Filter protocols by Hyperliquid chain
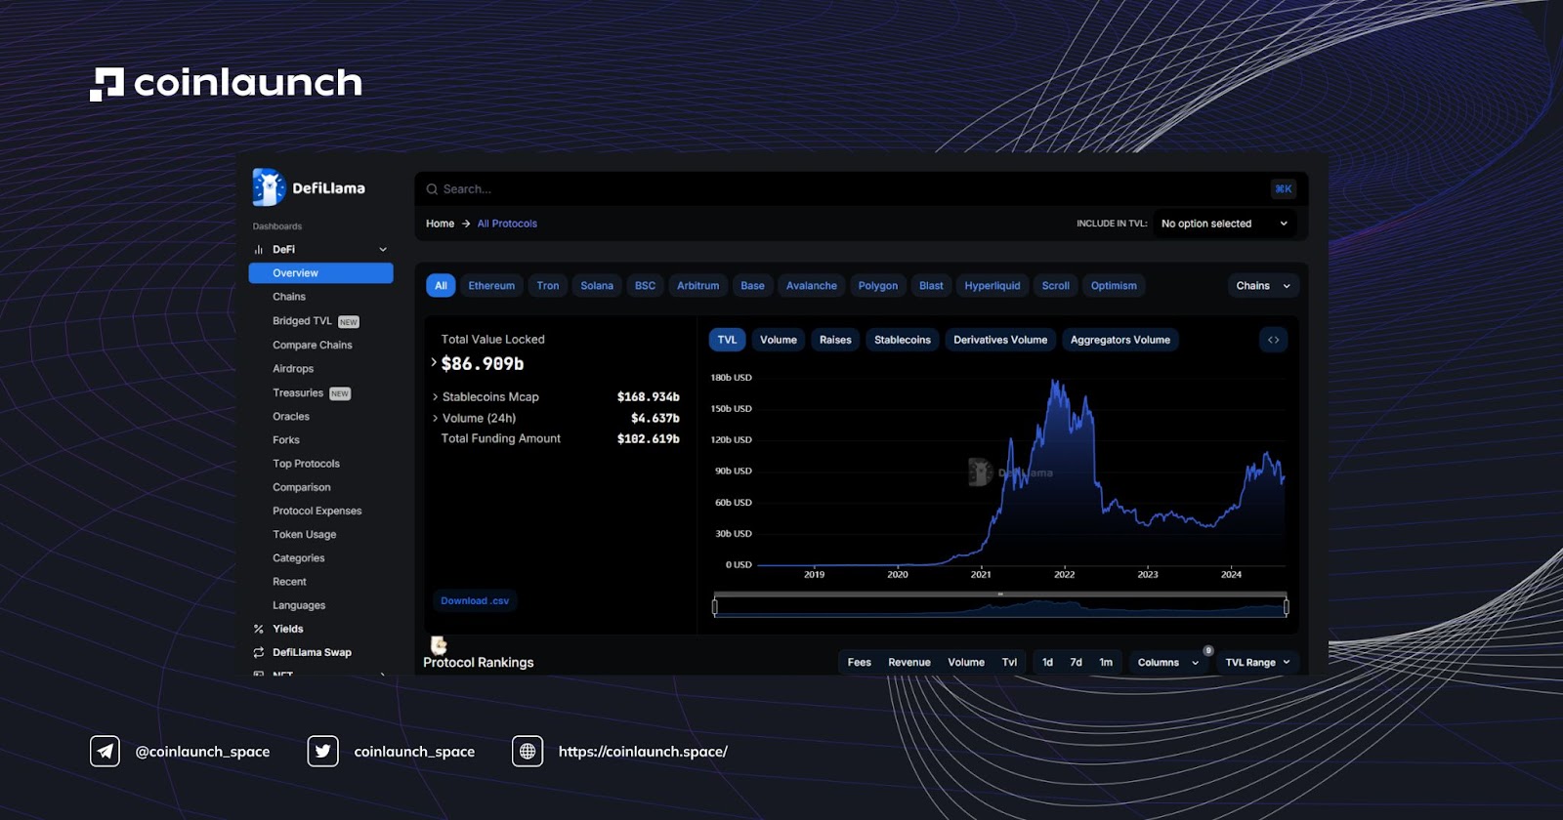The width and height of the screenshot is (1563, 820). point(993,286)
